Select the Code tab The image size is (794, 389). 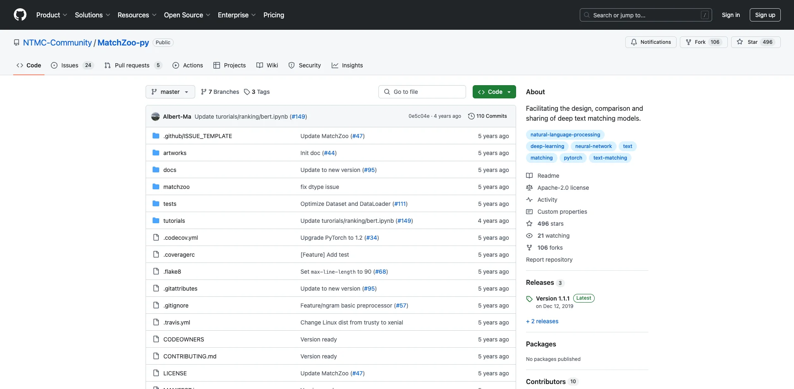(29, 65)
